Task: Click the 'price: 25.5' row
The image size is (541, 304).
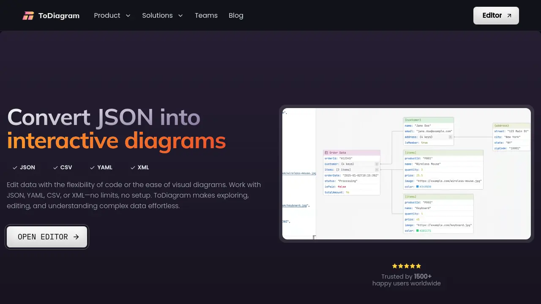Action: click(443, 175)
